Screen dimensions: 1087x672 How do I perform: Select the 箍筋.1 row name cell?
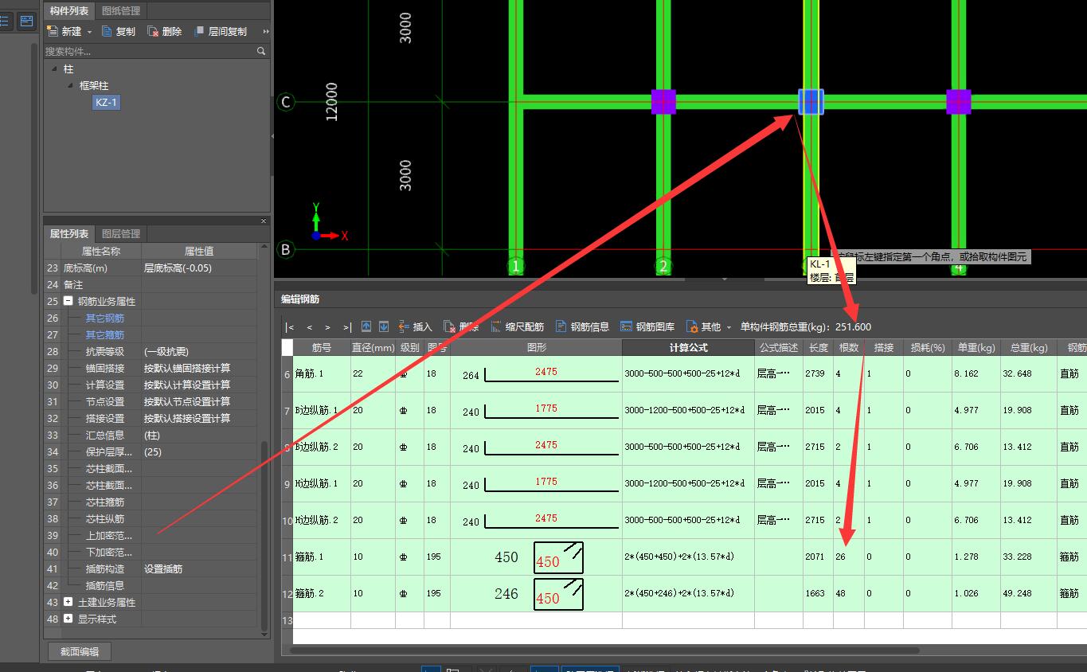pos(322,557)
